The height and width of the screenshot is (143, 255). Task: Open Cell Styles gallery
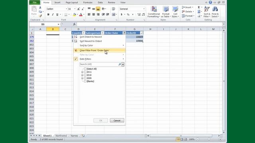coord(175,12)
